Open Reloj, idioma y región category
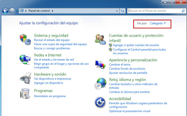The height and width of the screenshot is (116, 187). click(127, 80)
